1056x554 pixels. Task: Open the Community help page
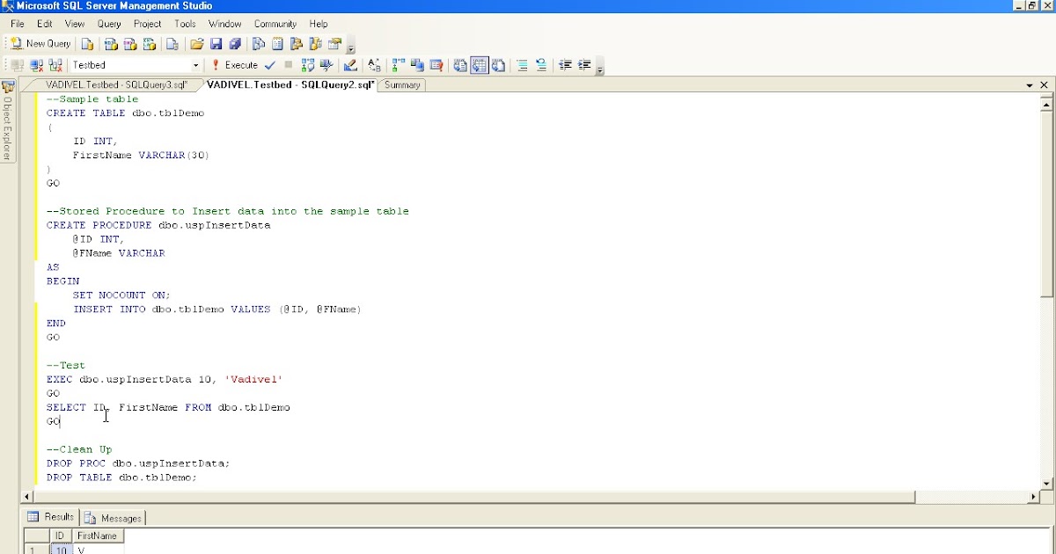pos(276,24)
